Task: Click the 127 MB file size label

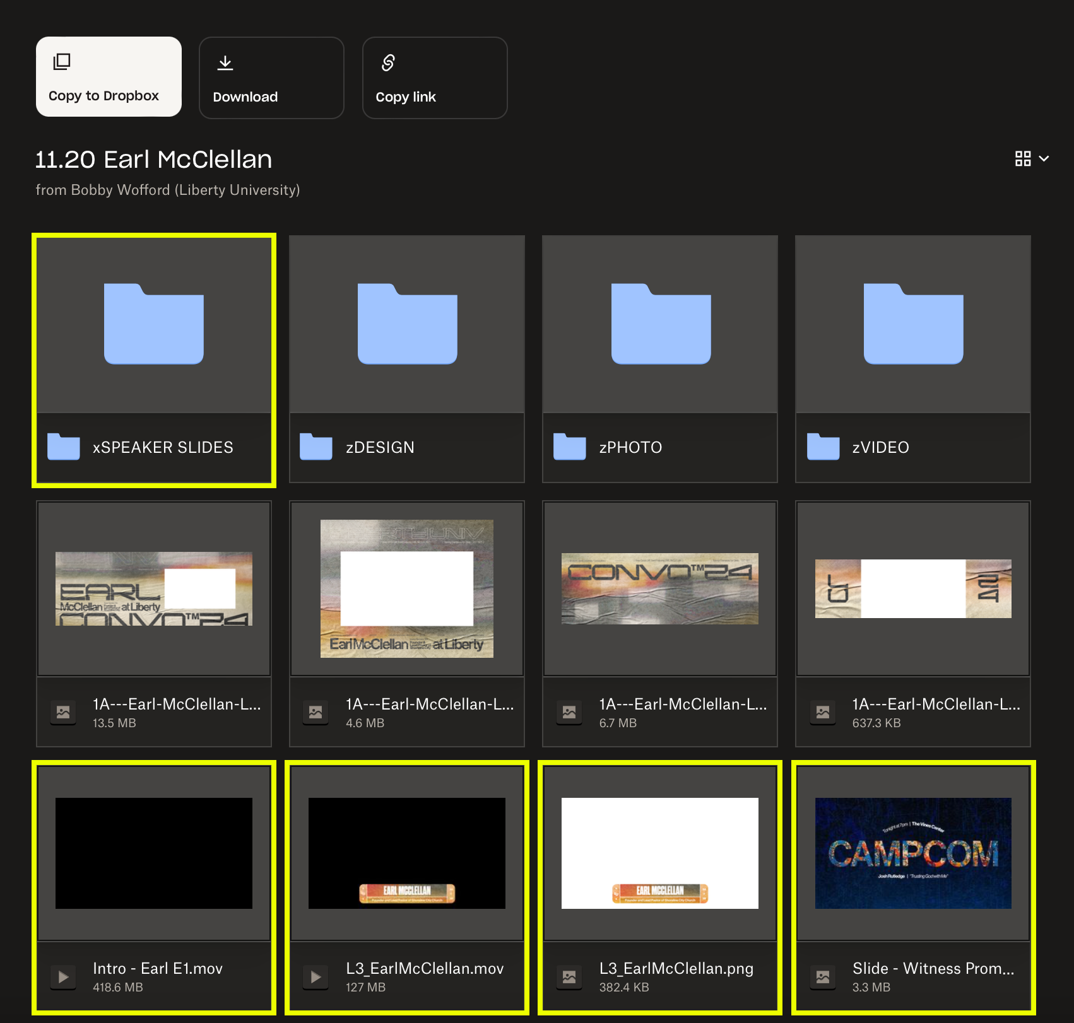Action: click(x=365, y=988)
